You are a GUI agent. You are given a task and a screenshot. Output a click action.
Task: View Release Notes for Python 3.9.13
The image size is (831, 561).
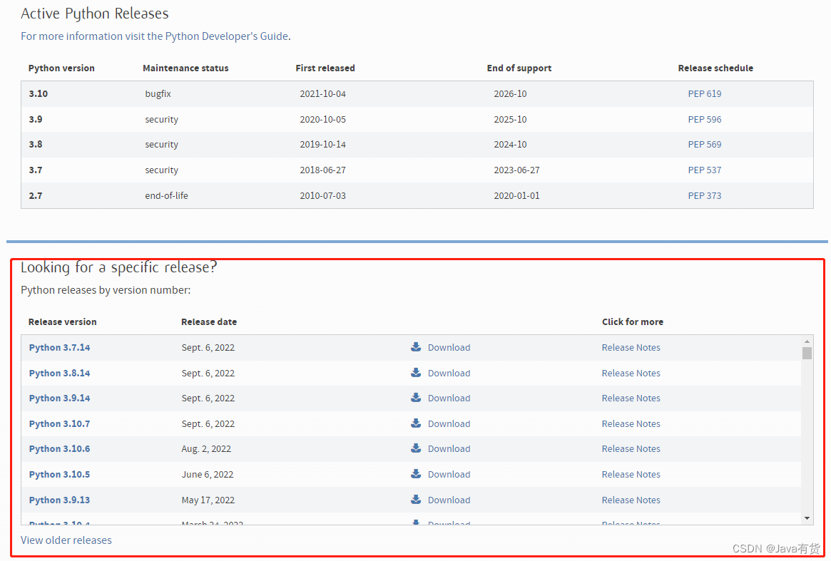point(631,500)
